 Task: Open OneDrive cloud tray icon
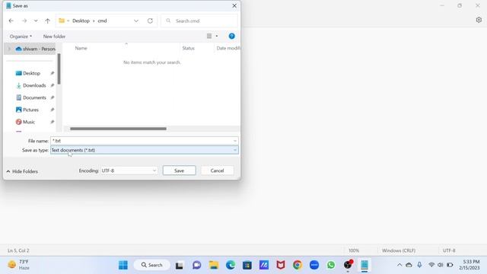coord(409,265)
